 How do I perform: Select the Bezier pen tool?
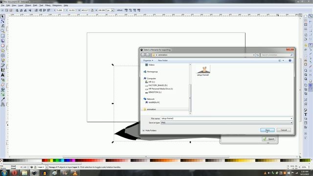point(2,65)
